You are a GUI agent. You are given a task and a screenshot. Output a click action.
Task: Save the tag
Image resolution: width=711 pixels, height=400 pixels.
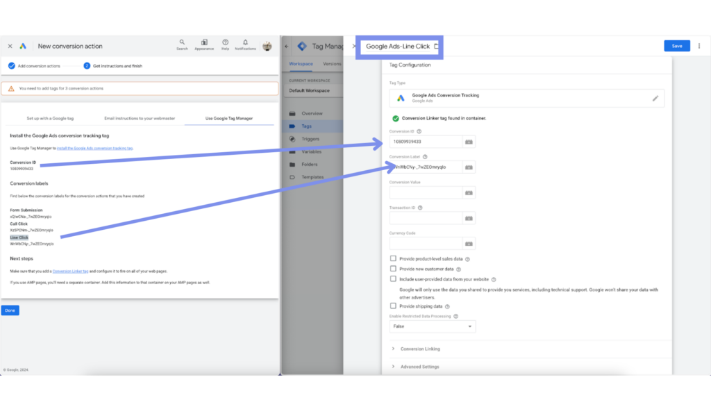coord(677,46)
